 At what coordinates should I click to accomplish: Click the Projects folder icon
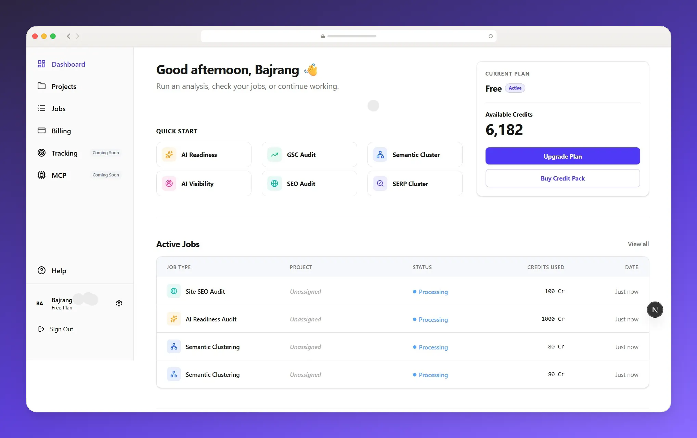coord(41,86)
